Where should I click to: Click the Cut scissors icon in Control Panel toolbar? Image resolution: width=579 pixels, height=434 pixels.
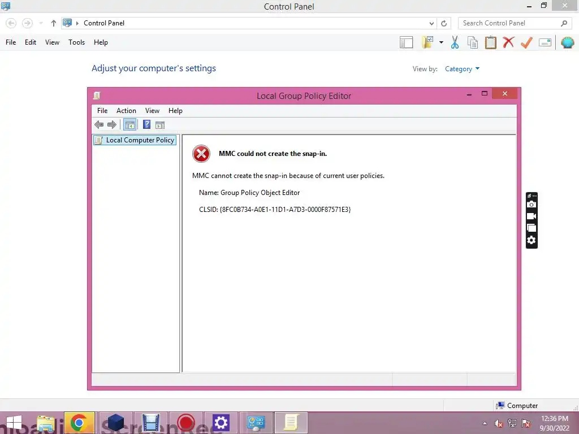(455, 42)
